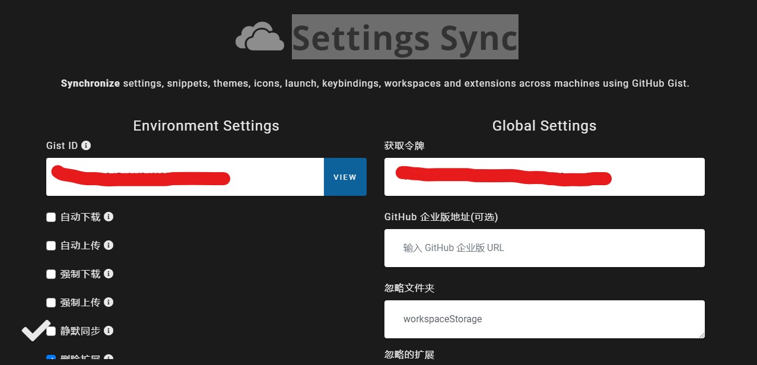Screen dimensions: 757x365
Task: Click the 获取令牌 label
Action: 405,145
